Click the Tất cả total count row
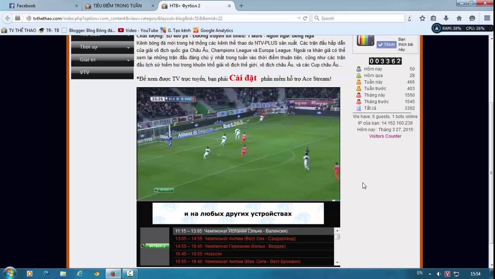This screenshot has height=279, width=495. tap(386, 108)
